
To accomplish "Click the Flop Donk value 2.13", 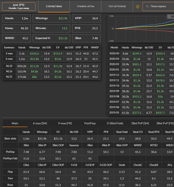I will pos(122,172).
